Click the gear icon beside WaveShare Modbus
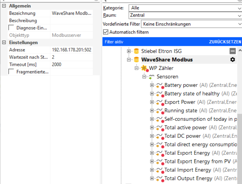 (232, 59)
